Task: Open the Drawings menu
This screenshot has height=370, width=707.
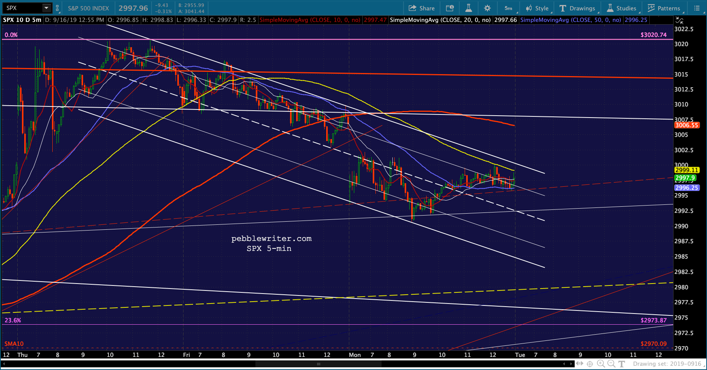Action: coord(578,8)
